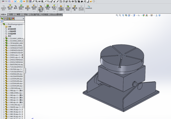Image resolution: width=171 pixels, height=119 pixels.
Task: Select the 注解 (Annotations) tree item
Action: point(8,26)
